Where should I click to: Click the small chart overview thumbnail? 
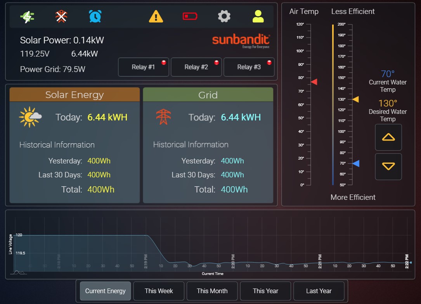pyautogui.click(x=18, y=272)
